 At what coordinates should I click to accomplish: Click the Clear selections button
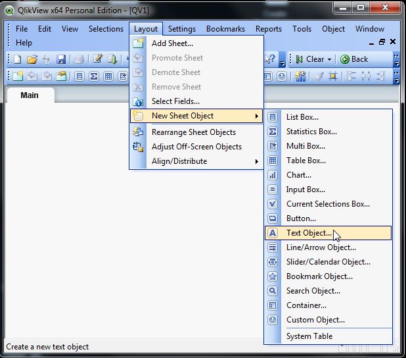[311, 59]
